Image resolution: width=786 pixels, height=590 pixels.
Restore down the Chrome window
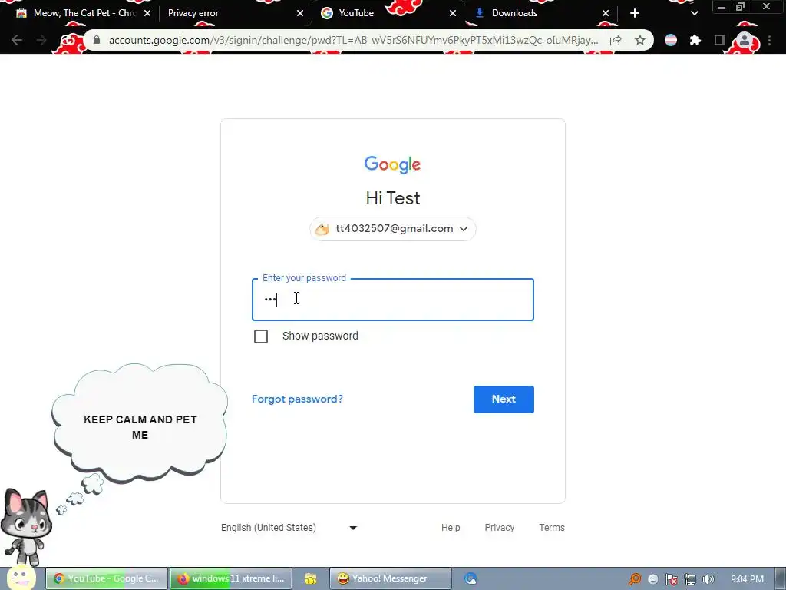[741, 6]
